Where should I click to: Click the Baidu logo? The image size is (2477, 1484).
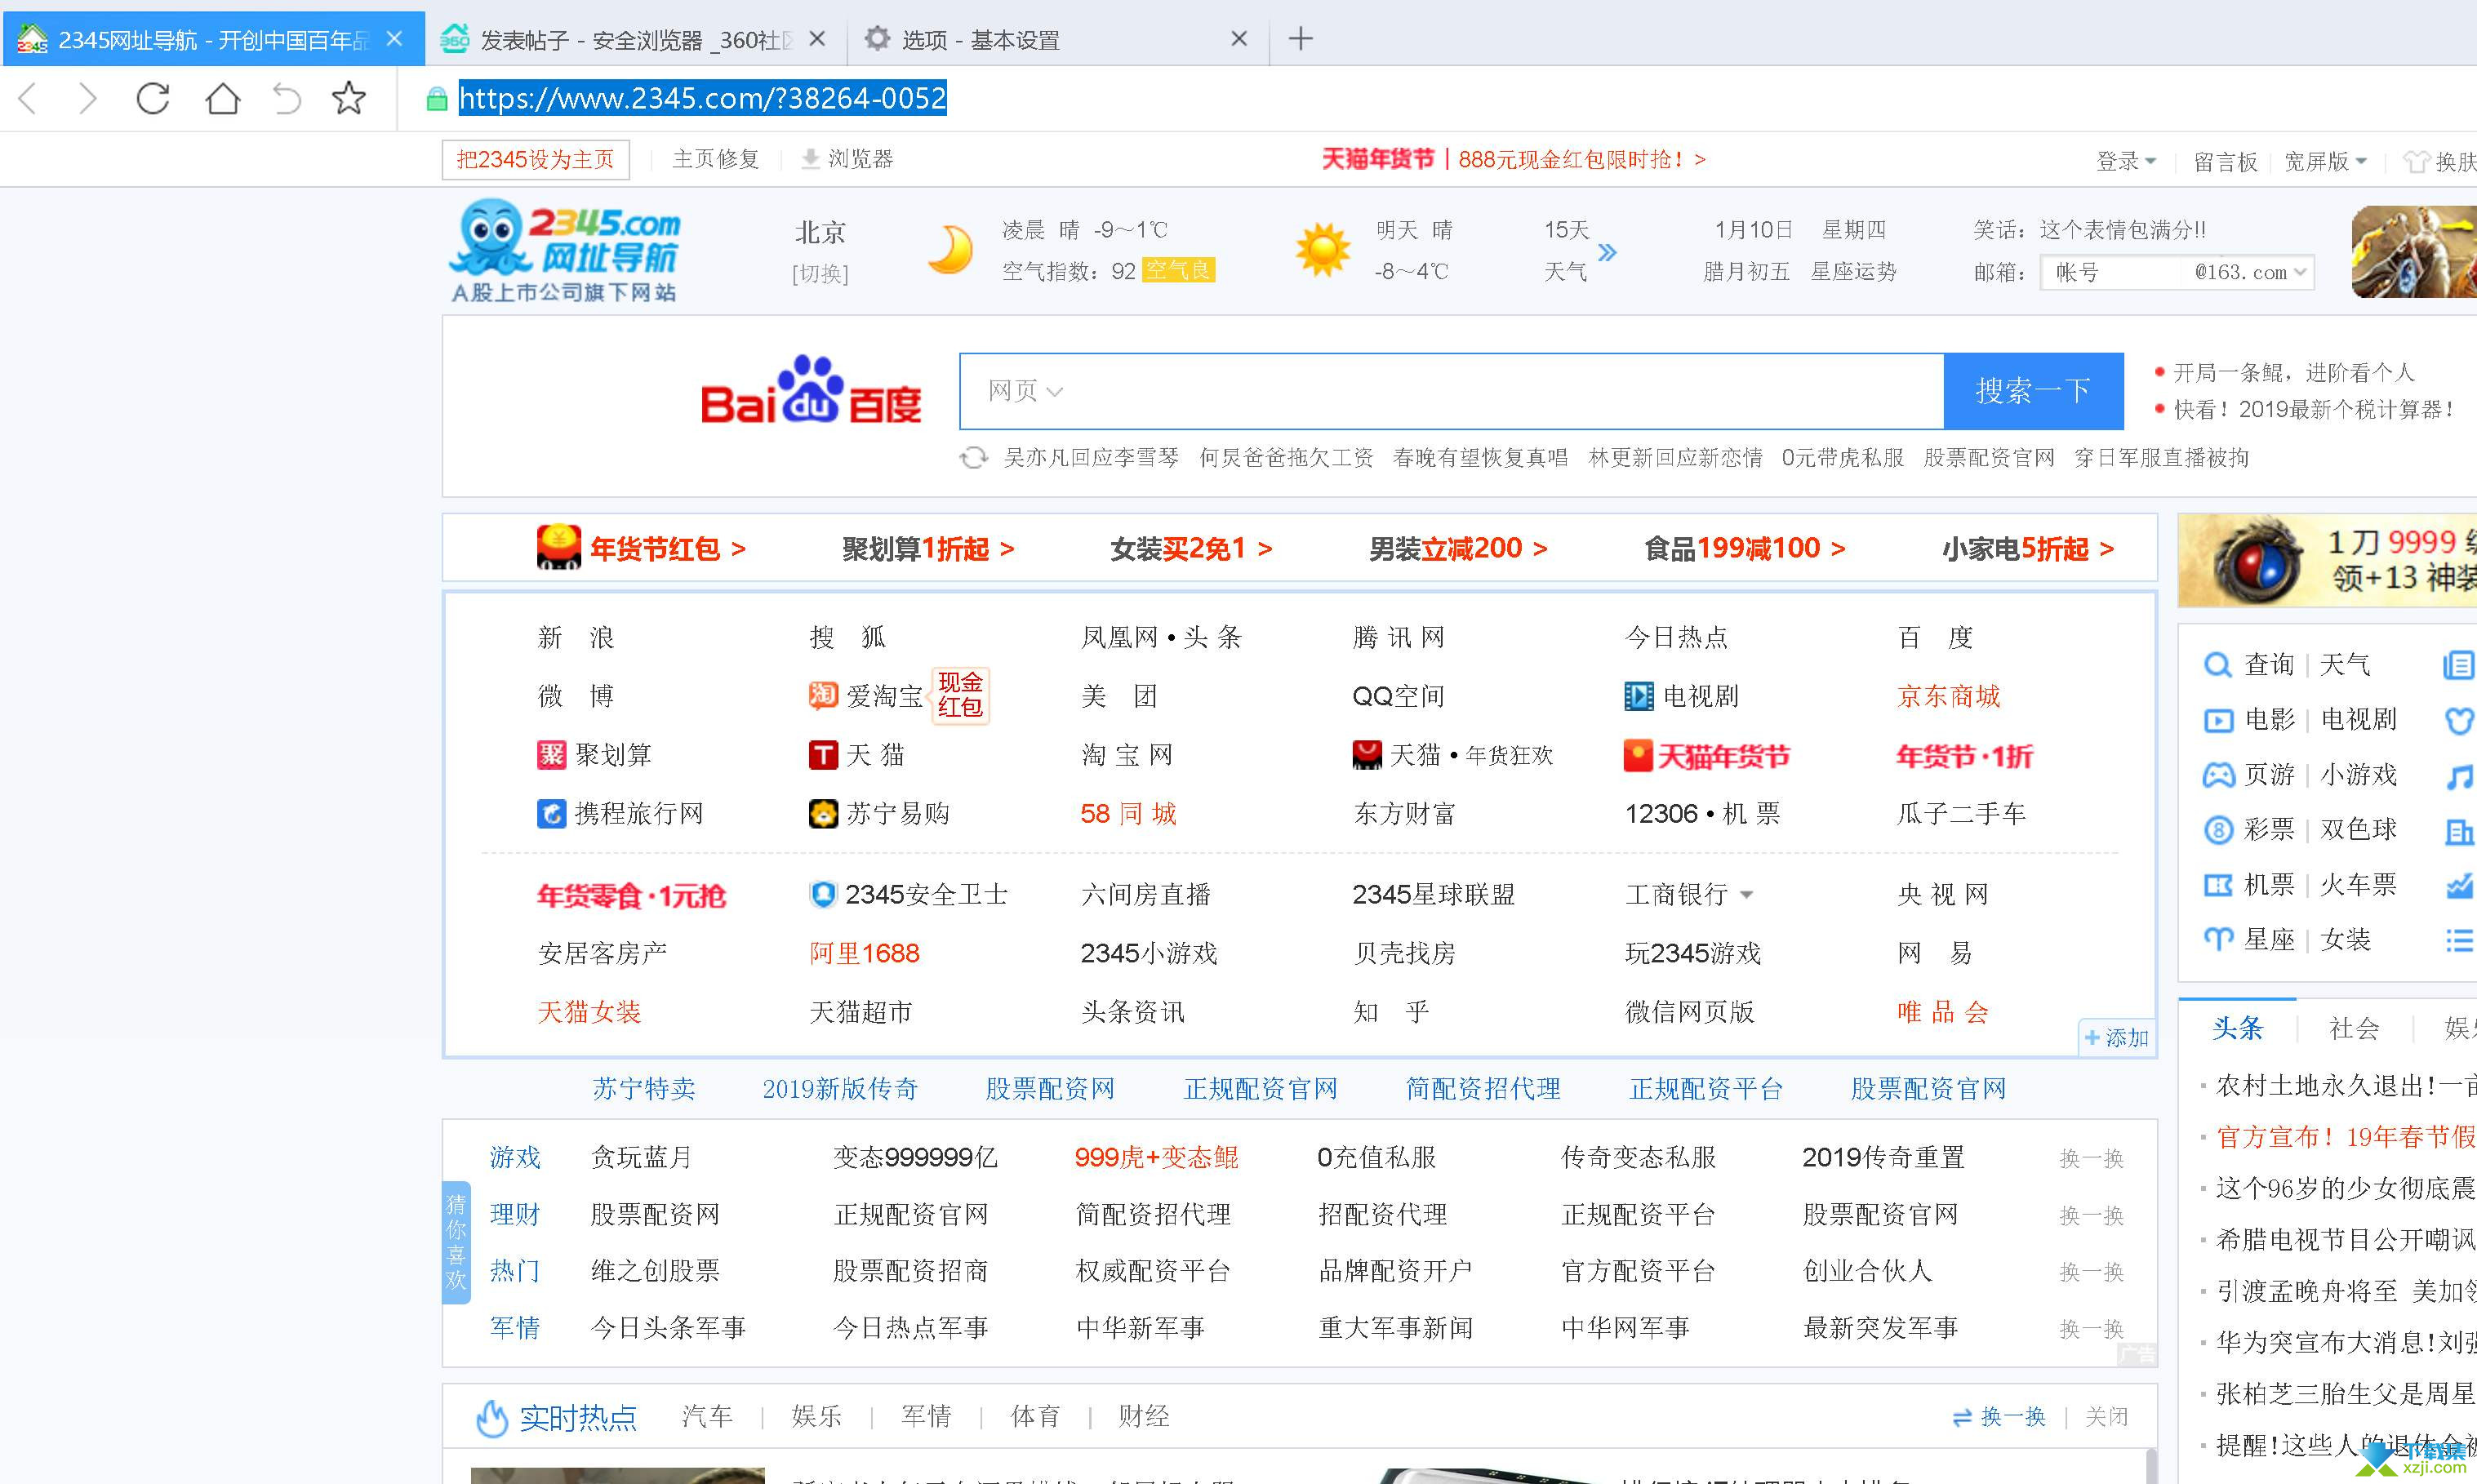click(x=810, y=390)
